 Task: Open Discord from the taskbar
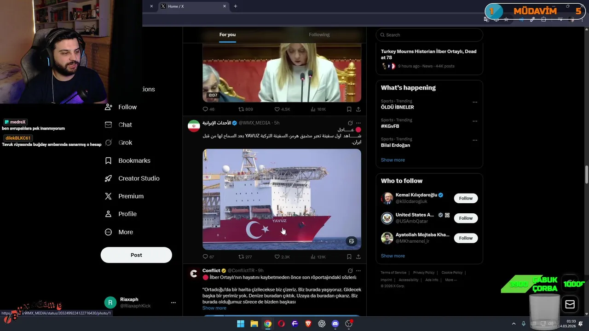(335, 324)
